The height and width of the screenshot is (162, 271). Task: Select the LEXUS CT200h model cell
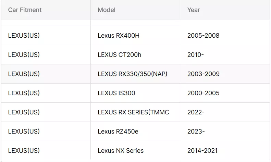point(135,55)
